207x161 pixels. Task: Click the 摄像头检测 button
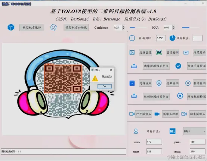(170, 114)
